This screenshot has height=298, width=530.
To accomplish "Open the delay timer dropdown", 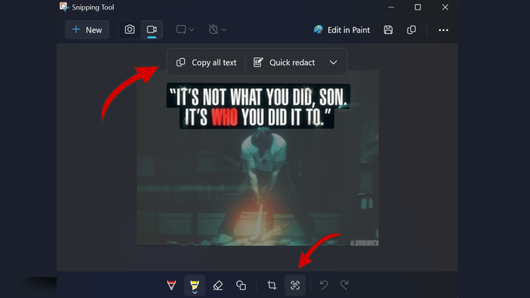I will coord(217,30).
